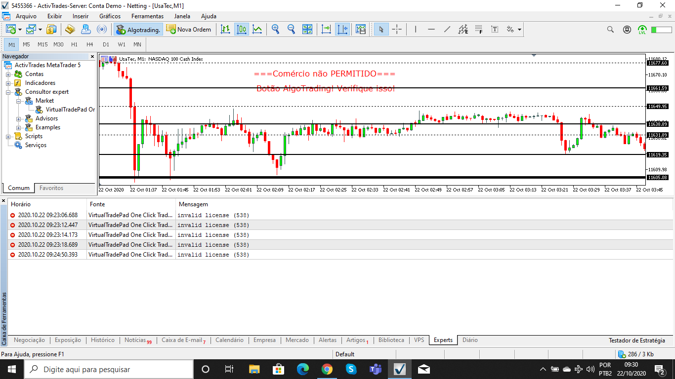The width and height of the screenshot is (675, 379).
Task: Open the new chart dropdown arrow
Action: click(x=20, y=30)
